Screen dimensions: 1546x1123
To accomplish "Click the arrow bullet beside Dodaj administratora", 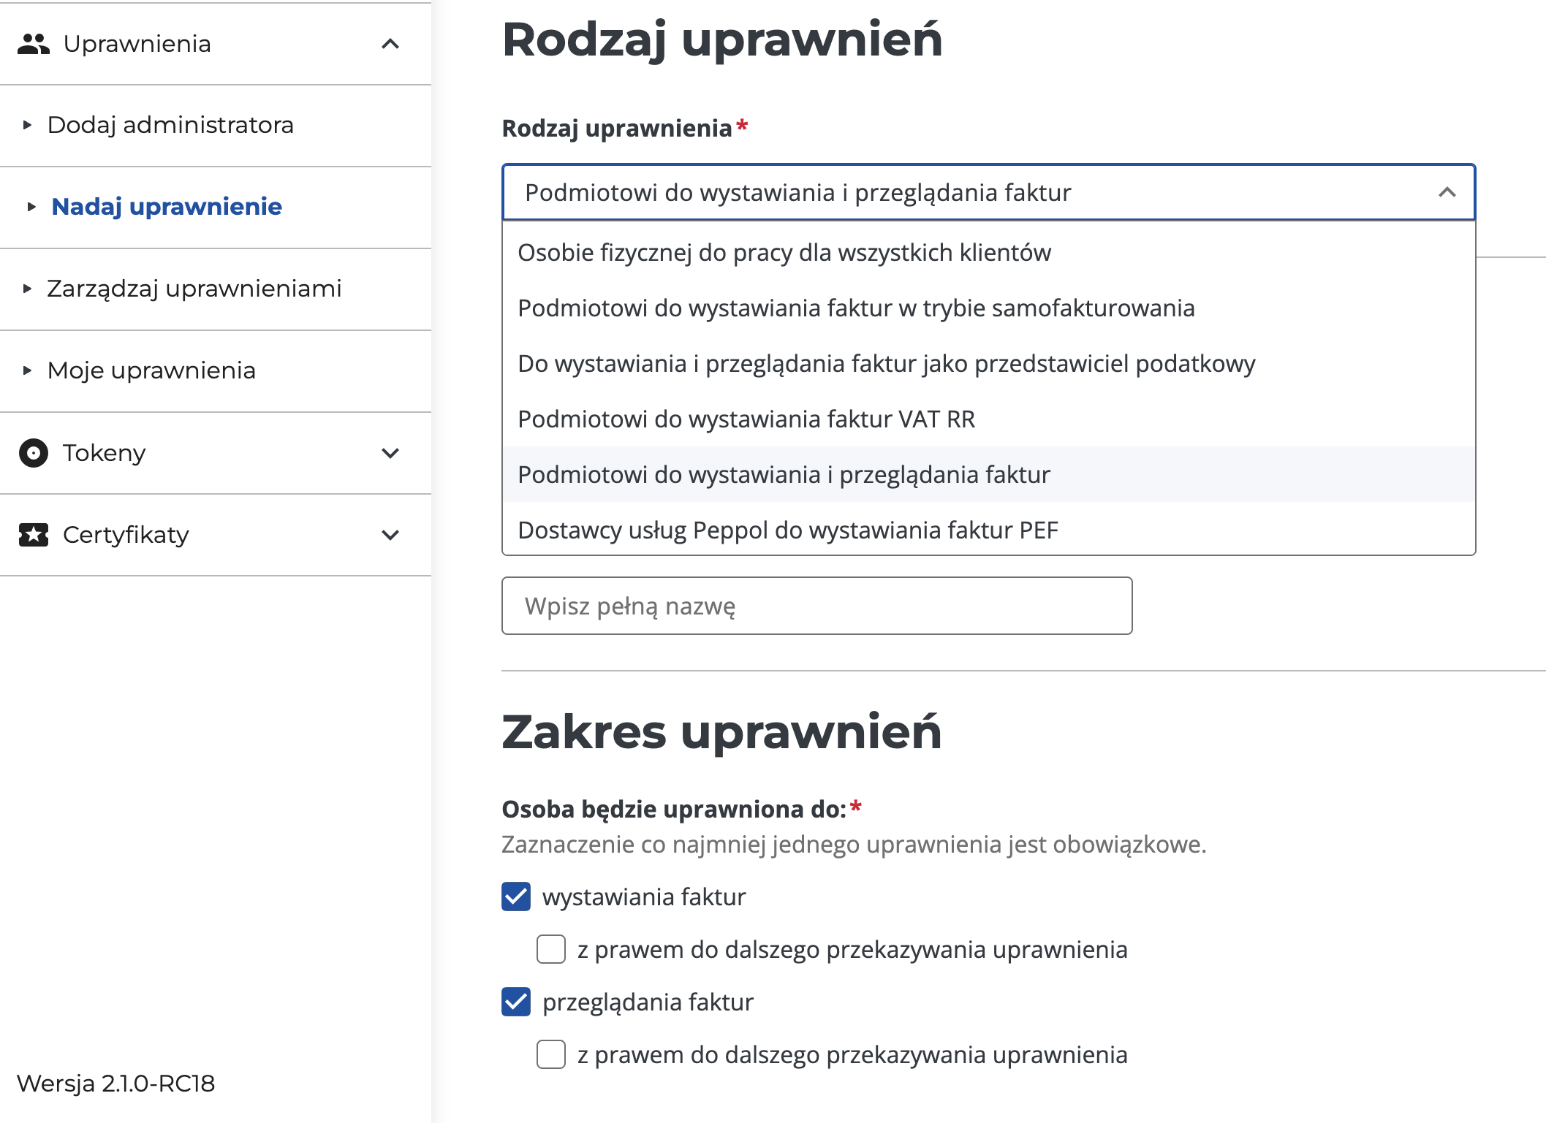I will coord(28,125).
